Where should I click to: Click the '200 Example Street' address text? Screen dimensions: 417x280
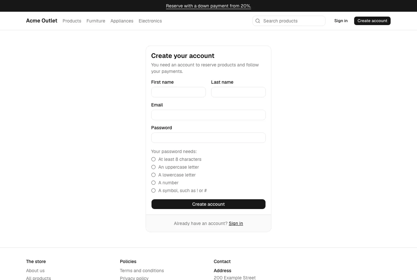235,278
